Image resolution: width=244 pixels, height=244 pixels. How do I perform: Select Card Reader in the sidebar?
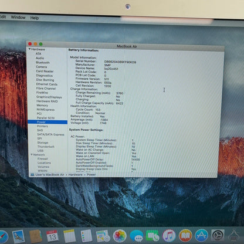click(45, 71)
